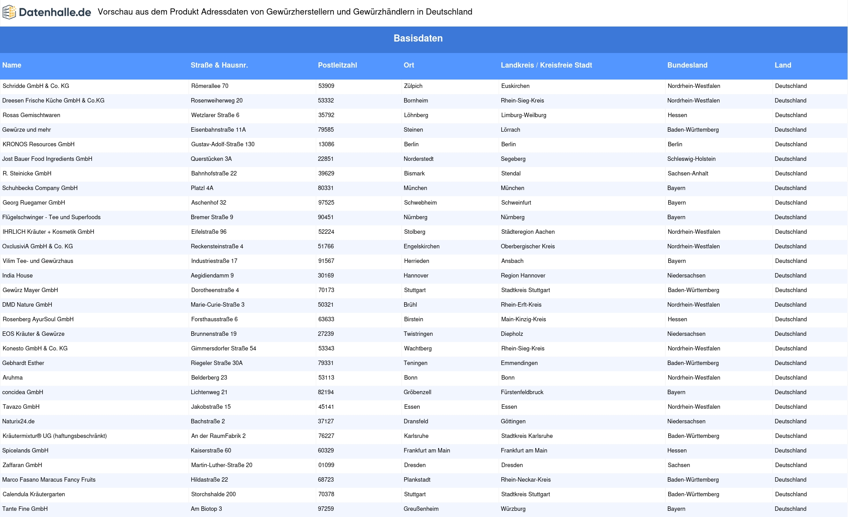The image size is (848, 517).
Task: Select Kräutermixtur® UG (haftungsbeschränkt)
Action: tap(55, 436)
